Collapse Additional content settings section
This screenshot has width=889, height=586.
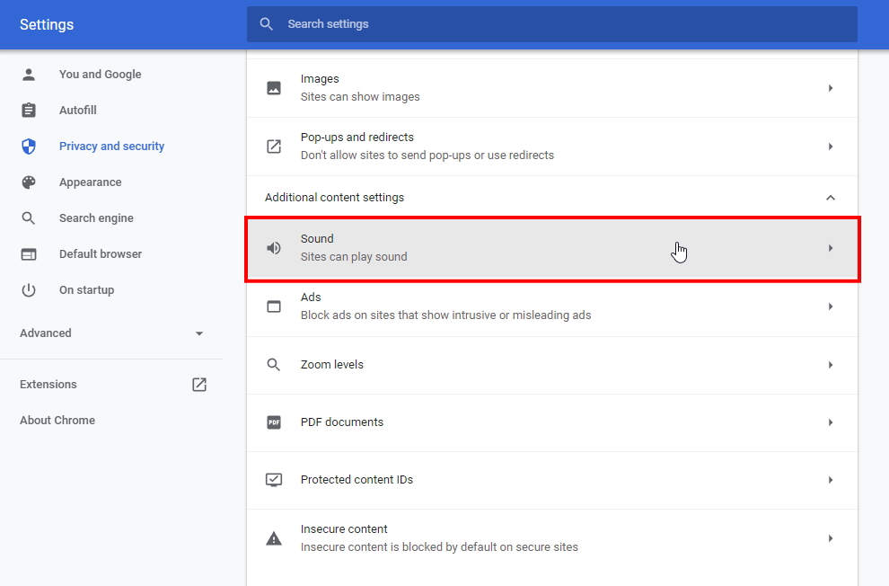[830, 198]
